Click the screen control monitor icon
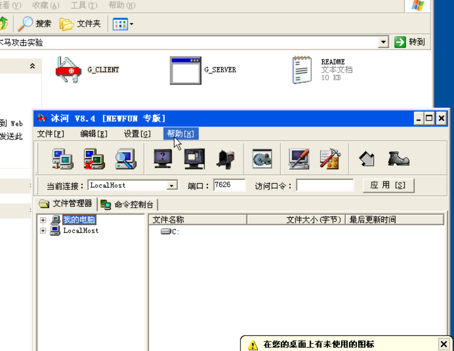The height and width of the screenshot is (351, 454). pyautogui.click(x=194, y=158)
